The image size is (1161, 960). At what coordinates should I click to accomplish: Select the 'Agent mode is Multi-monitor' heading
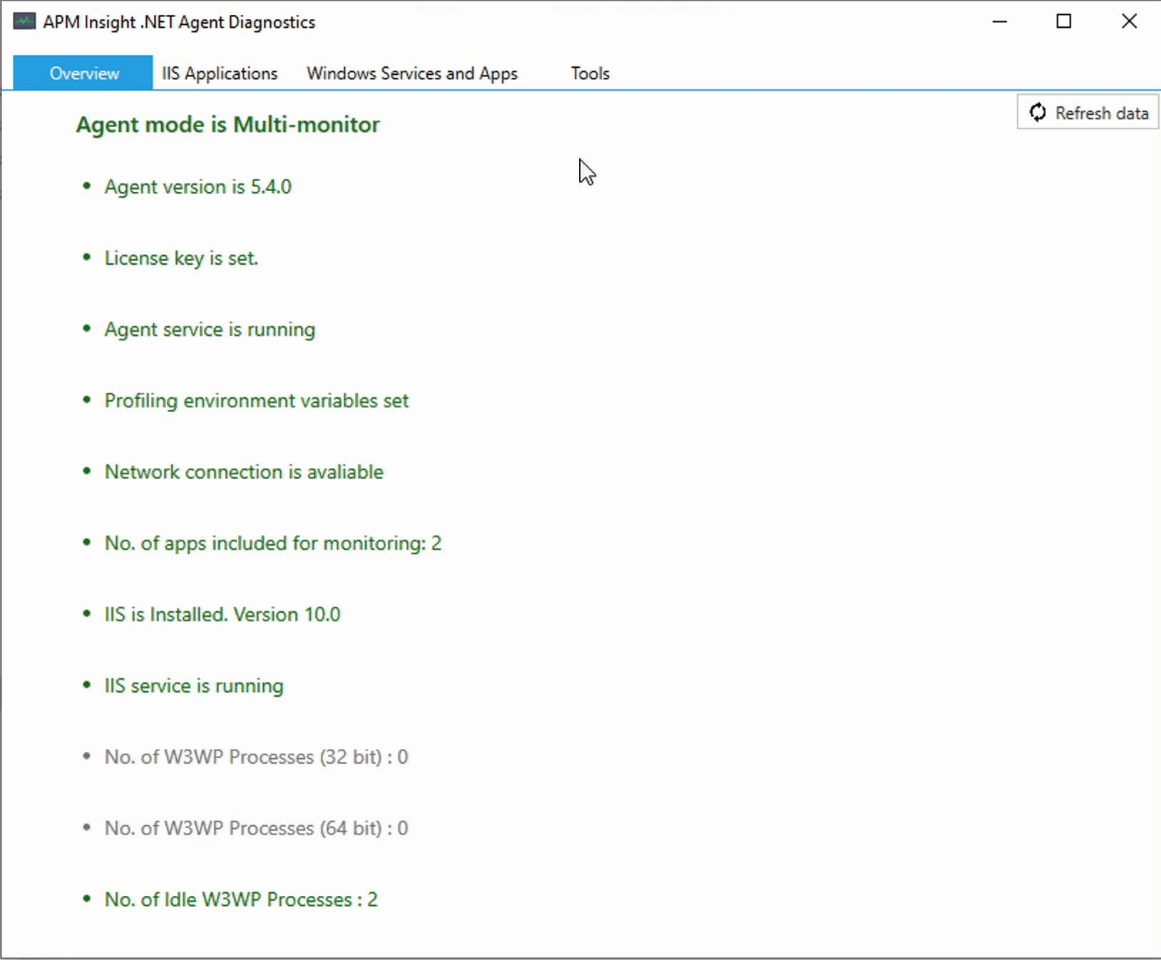coord(228,125)
